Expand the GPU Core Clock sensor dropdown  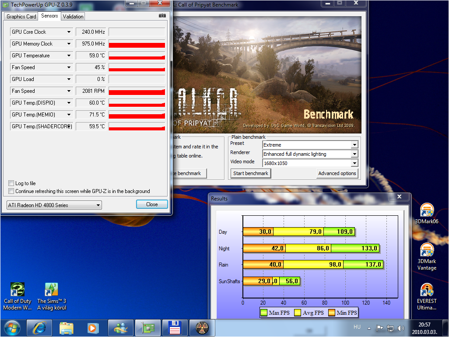(69, 32)
